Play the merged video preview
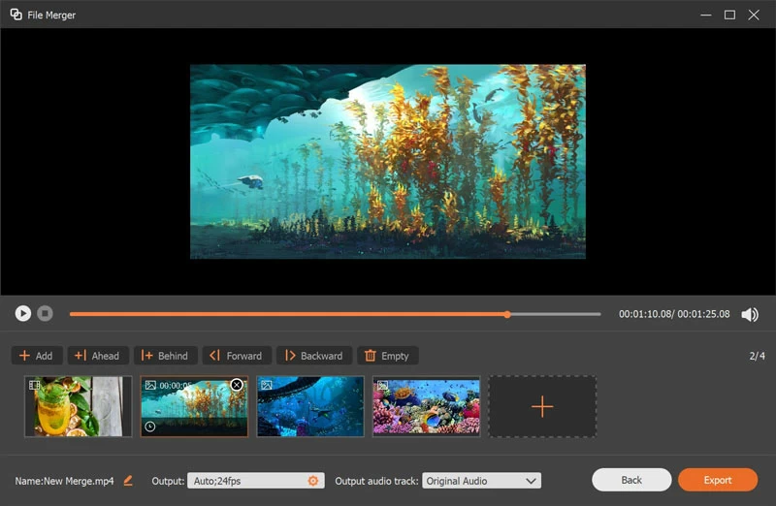The height and width of the screenshot is (506, 776). pyautogui.click(x=22, y=314)
